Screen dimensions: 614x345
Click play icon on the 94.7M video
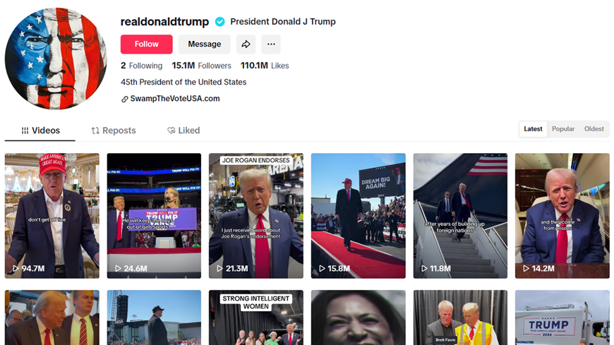pyautogui.click(x=16, y=269)
